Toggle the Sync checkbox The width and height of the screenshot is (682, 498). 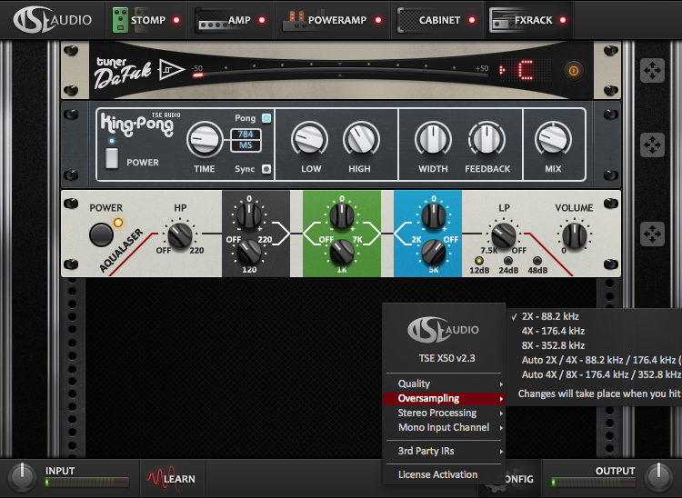point(266,169)
